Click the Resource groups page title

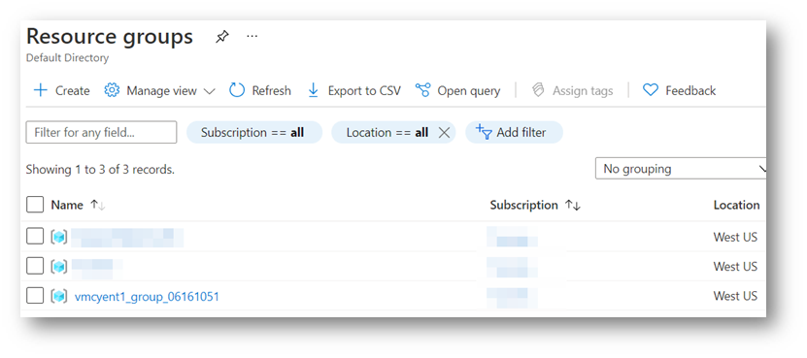[x=110, y=37]
